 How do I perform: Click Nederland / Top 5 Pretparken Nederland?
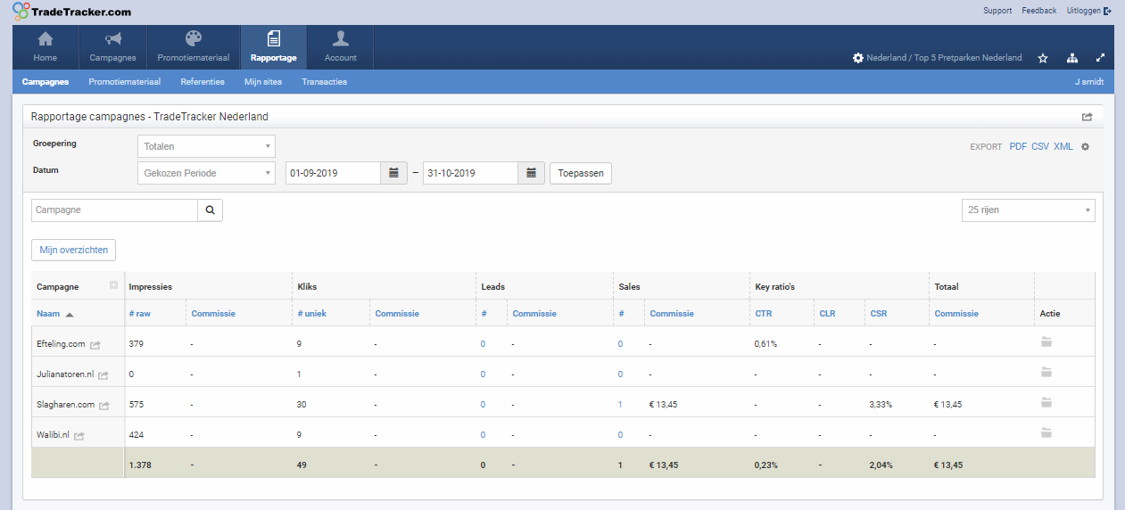pos(945,58)
